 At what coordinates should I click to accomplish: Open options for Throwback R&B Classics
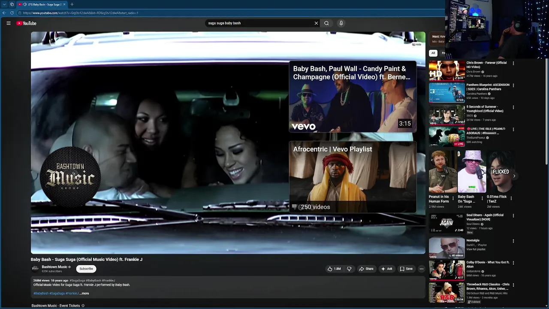point(513,285)
